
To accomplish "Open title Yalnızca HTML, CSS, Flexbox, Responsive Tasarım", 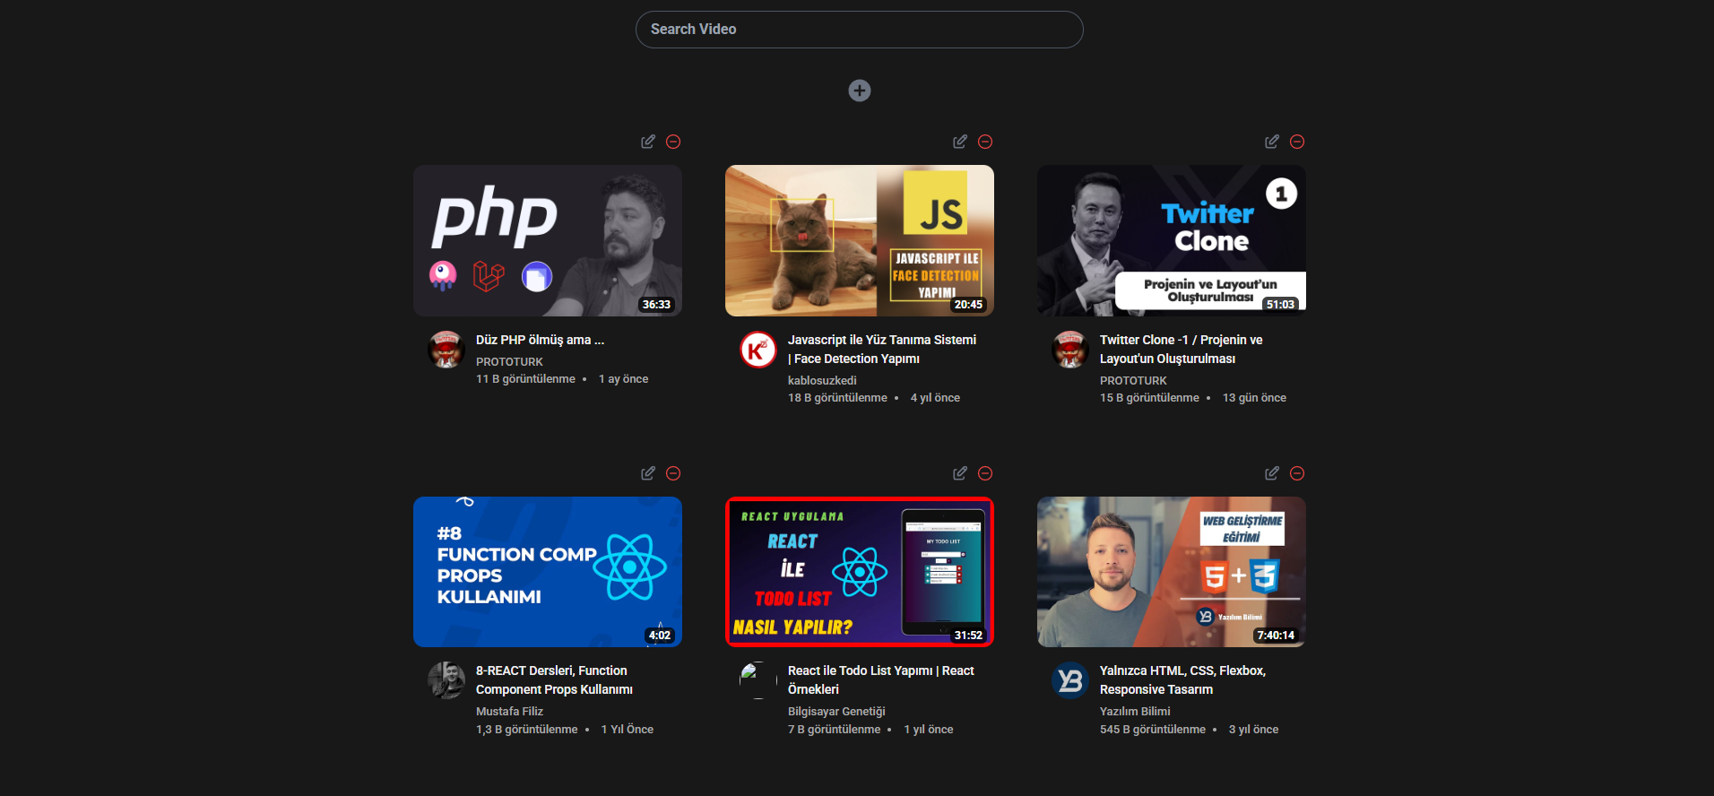I will pyautogui.click(x=1182, y=680).
